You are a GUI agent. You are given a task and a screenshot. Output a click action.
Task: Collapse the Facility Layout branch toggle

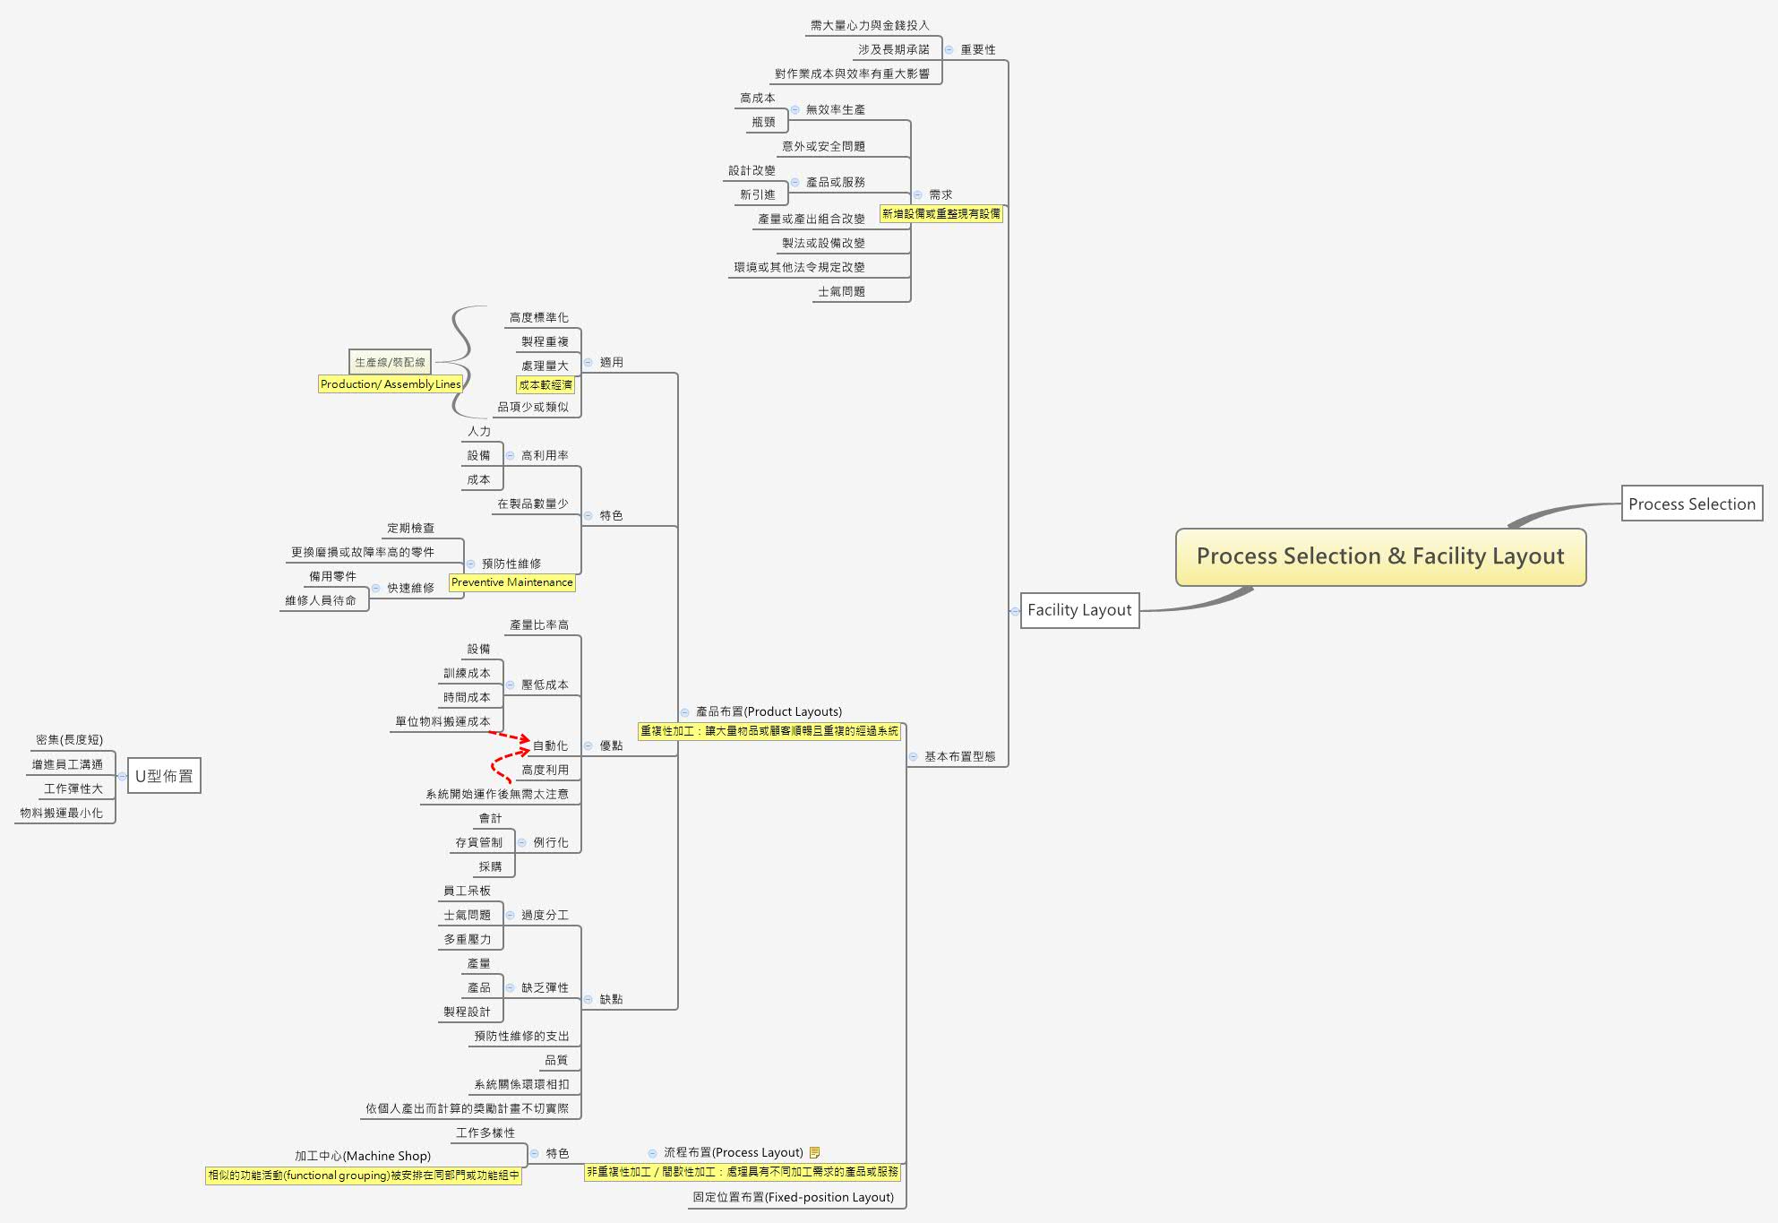(x=1015, y=611)
